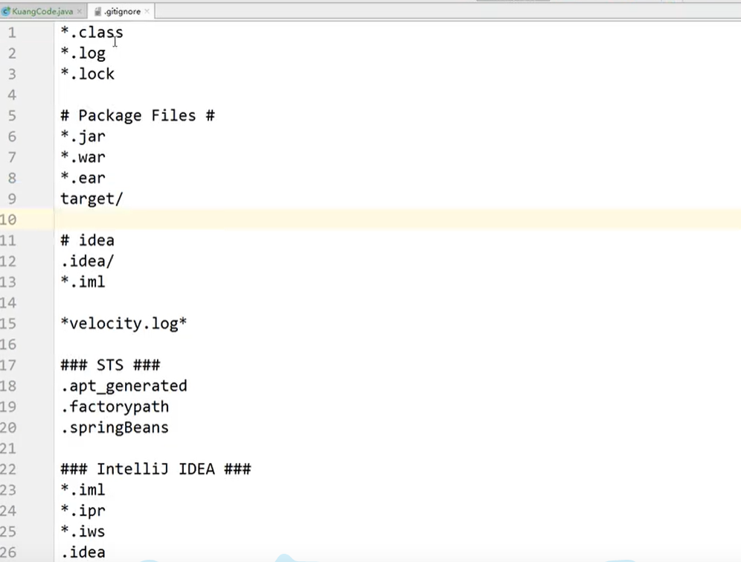Click the .apt_generated line
The image size is (741, 562).
tap(123, 386)
